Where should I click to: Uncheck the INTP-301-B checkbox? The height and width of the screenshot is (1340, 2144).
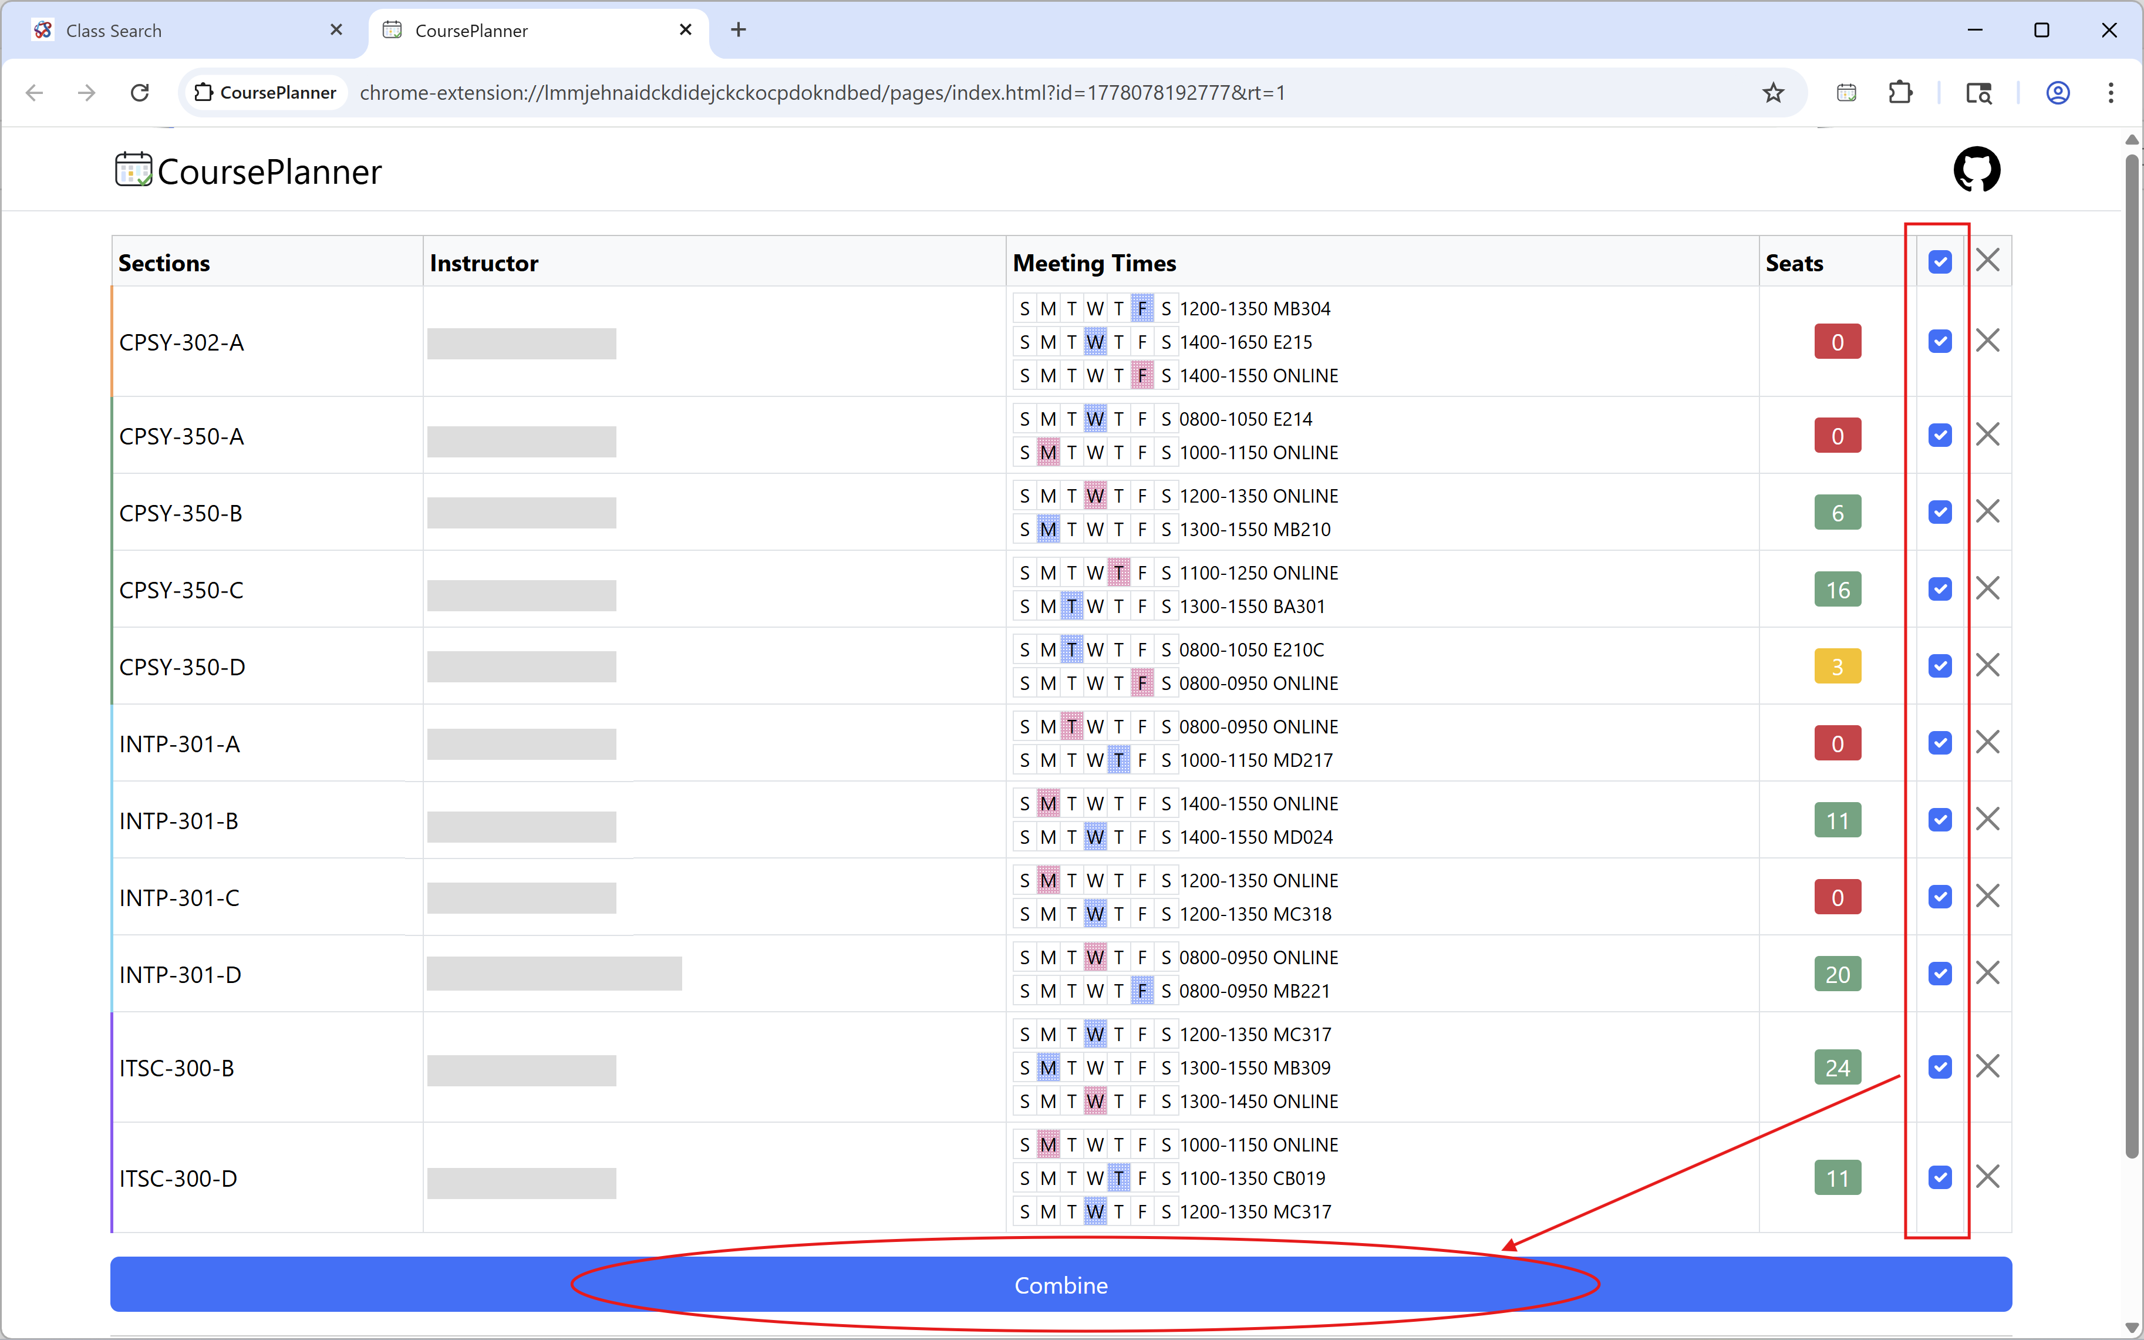[x=1939, y=820]
